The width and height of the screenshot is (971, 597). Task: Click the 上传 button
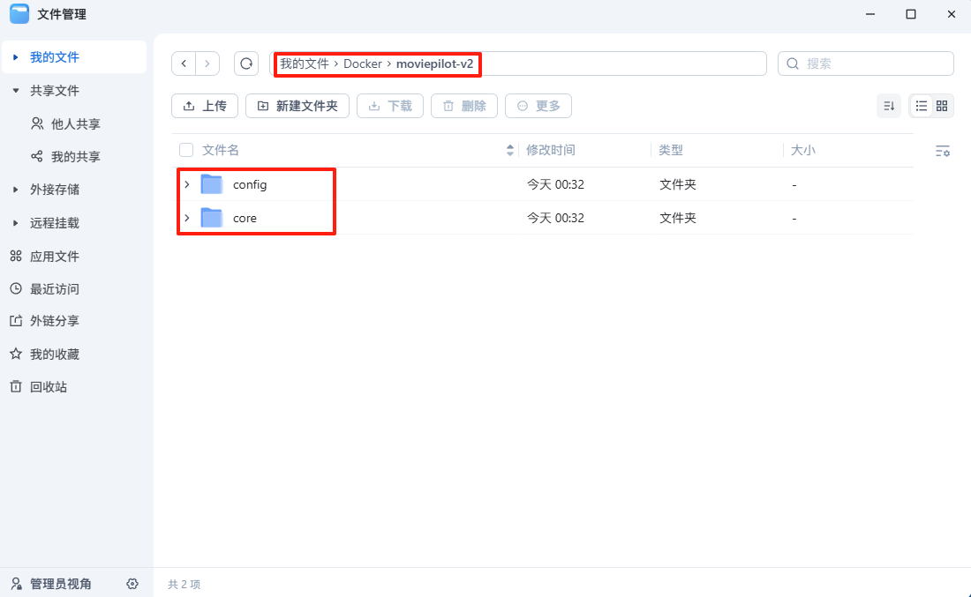coord(204,105)
